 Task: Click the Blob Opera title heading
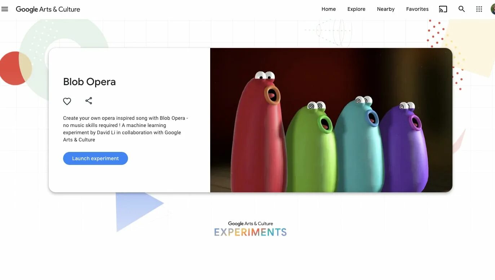click(x=89, y=82)
